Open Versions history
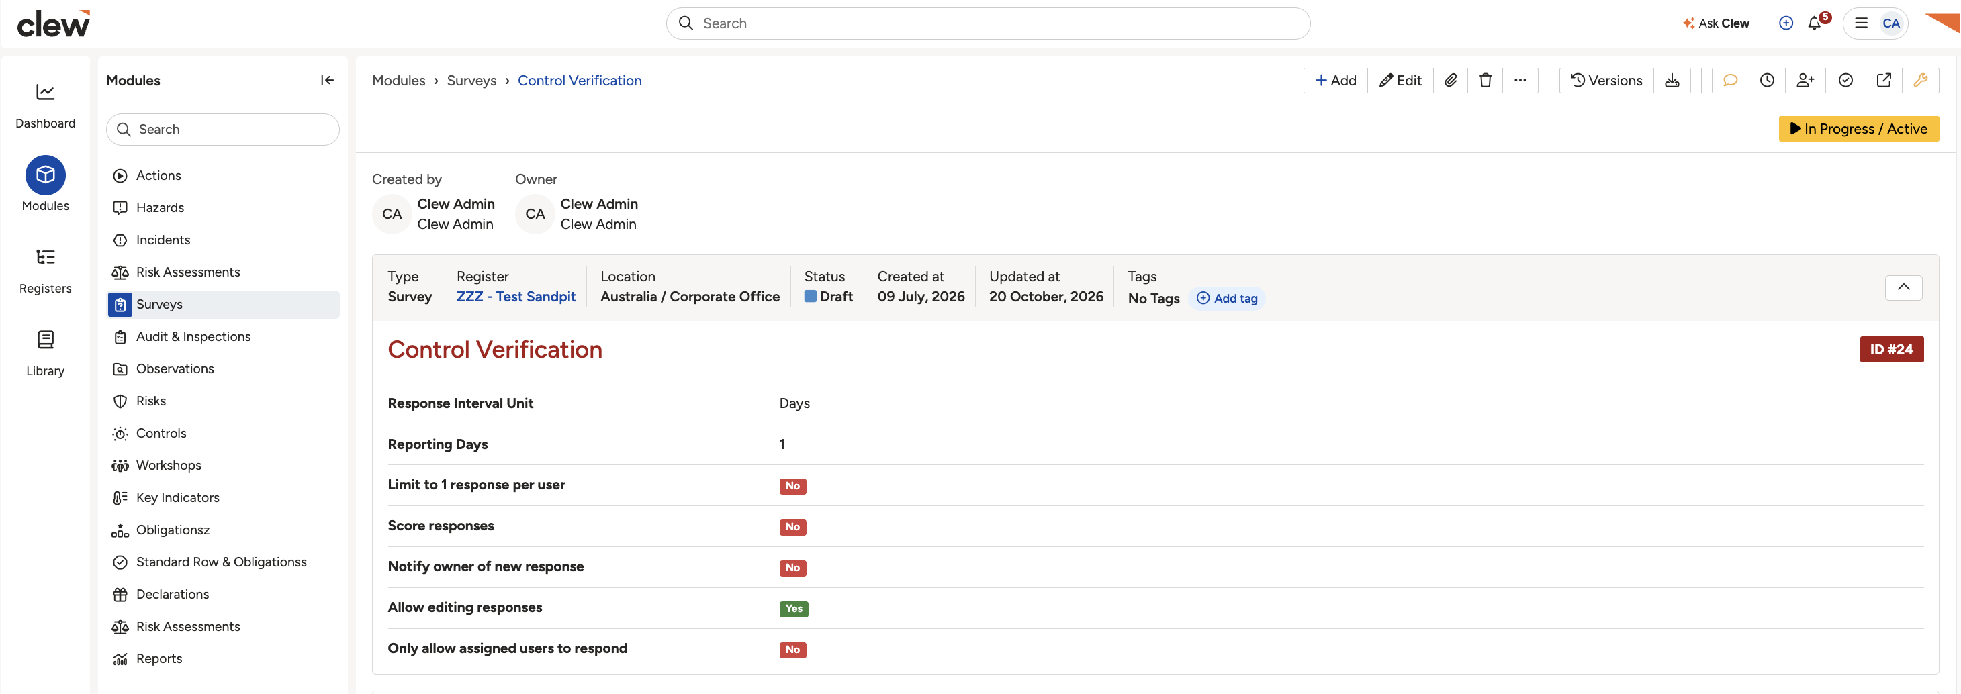The height and width of the screenshot is (694, 1961). [1606, 80]
